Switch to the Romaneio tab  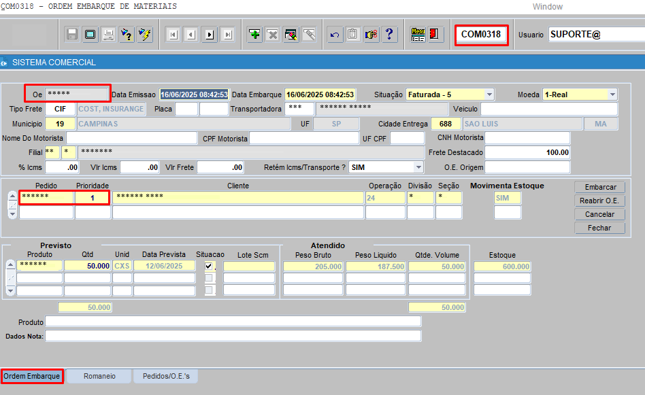pos(99,376)
